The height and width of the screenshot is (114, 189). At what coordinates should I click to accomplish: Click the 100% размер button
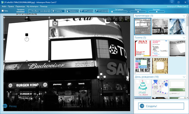pyautogui.click(x=87, y=11)
